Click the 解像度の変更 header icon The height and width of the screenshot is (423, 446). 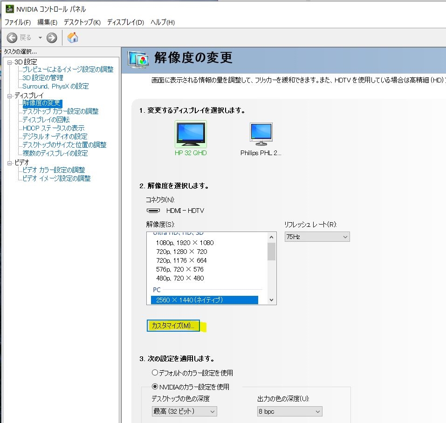[x=138, y=60]
